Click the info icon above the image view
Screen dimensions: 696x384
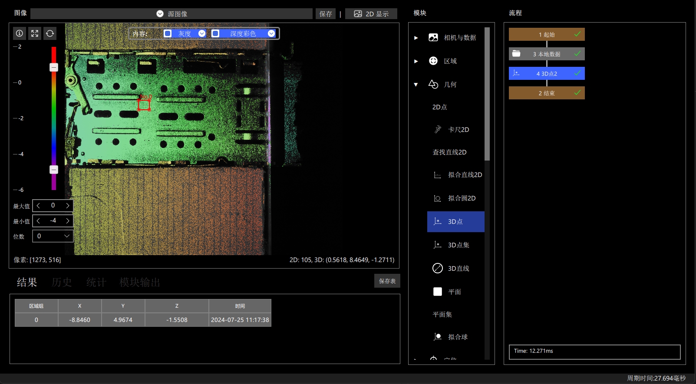click(x=20, y=33)
